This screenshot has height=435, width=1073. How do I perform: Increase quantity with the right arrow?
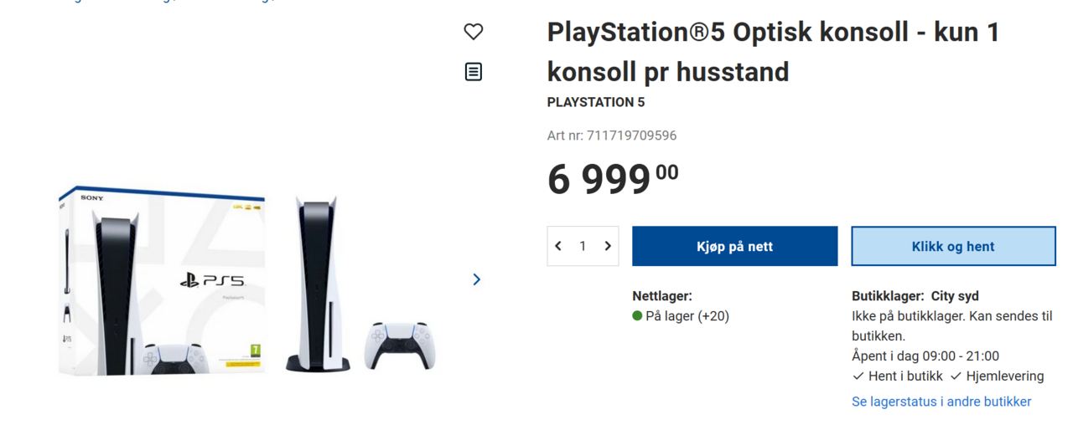coord(608,246)
